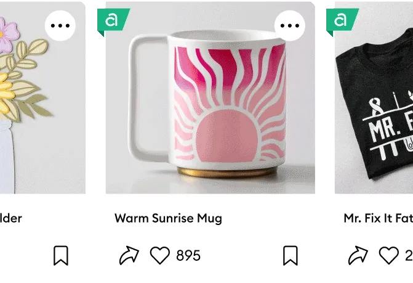Open the black Mr. Fix It t-shirt image
The width and height of the screenshot is (413, 283).
click(374, 97)
